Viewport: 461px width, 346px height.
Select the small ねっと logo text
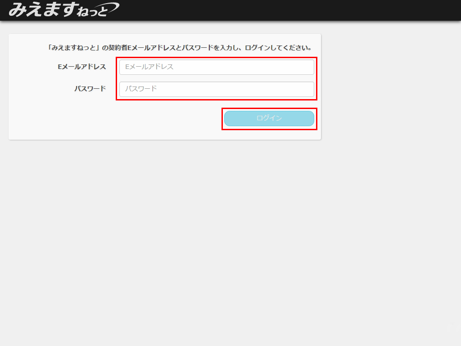91,12
